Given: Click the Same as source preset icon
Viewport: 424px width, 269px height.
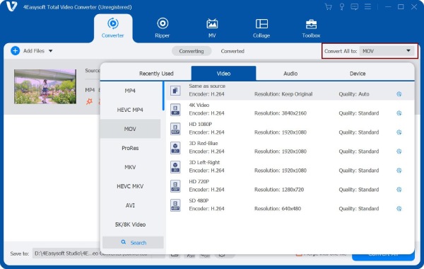Looking at the screenshot, I should click(175, 91).
